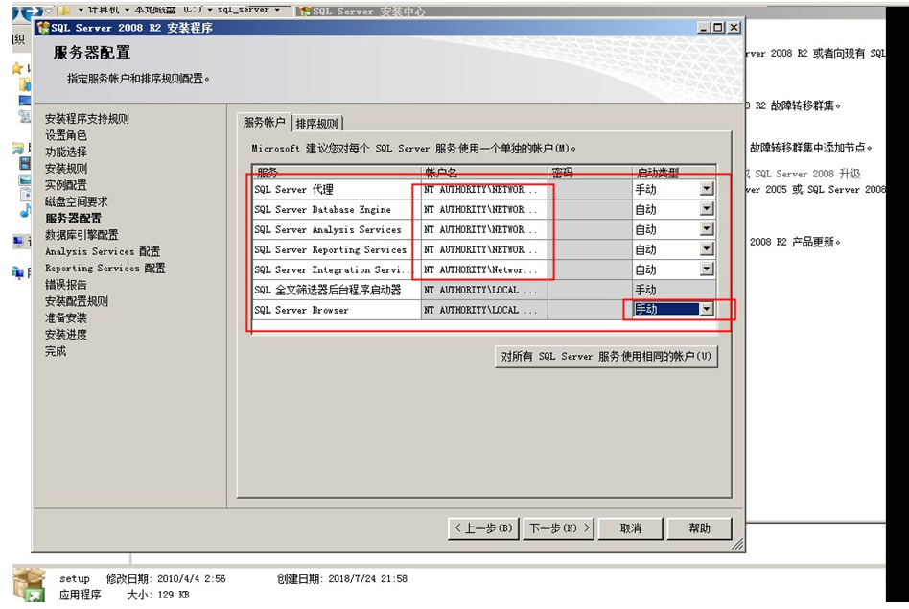Click 功能选择 step in sidebar

coord(66,152)
